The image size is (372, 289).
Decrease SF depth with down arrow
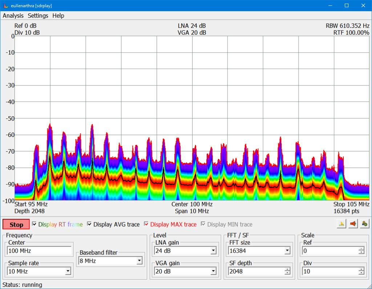[287, 273]
